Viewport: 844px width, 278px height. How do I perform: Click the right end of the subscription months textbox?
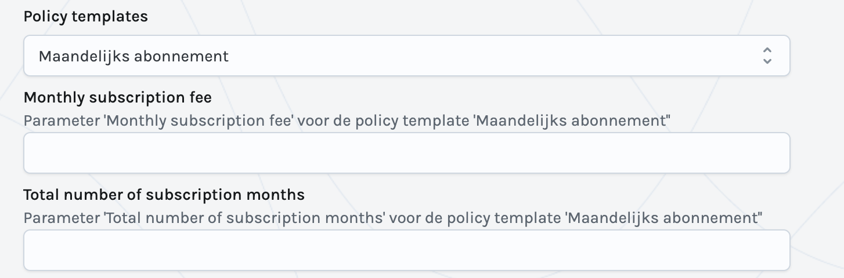coord(778,250)
